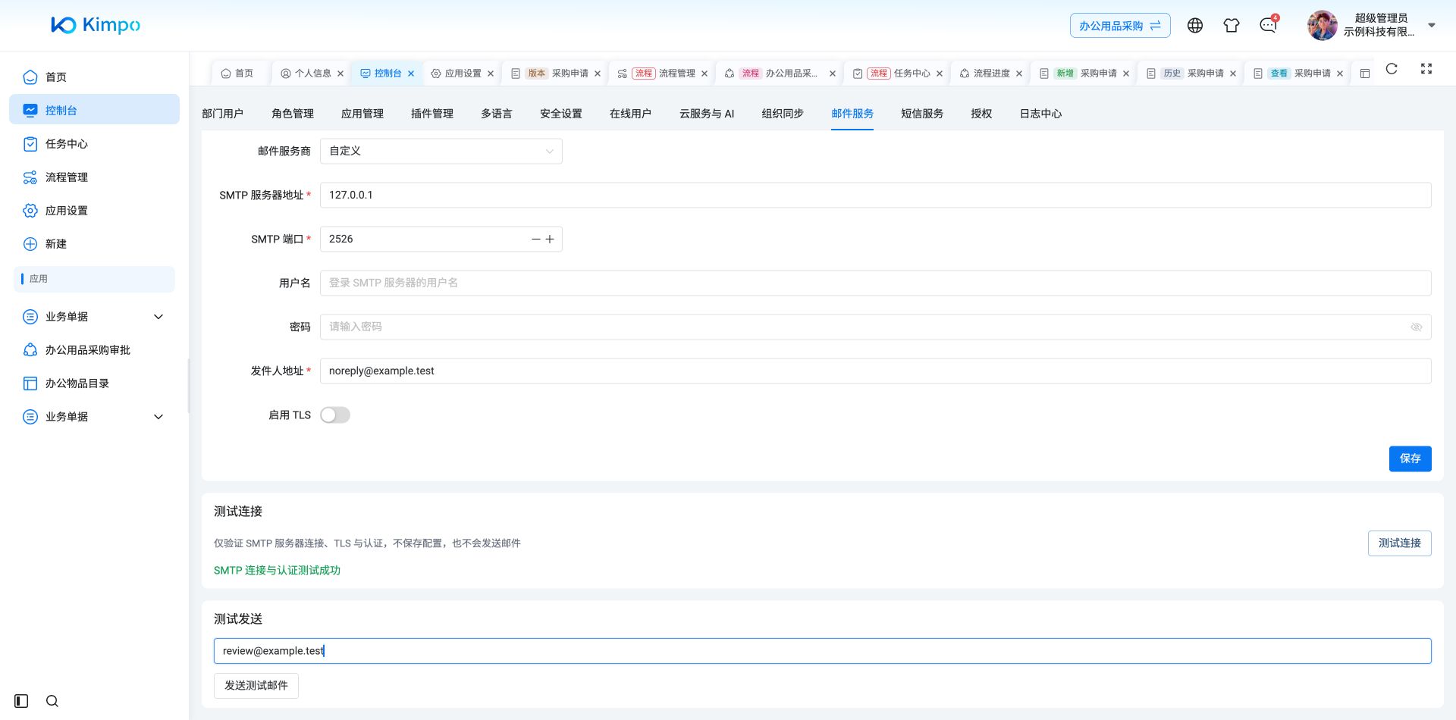This screenshot has height=720, width=1456.
Task: Close the 版本 采购申请 tab
Action: point(598,74)
